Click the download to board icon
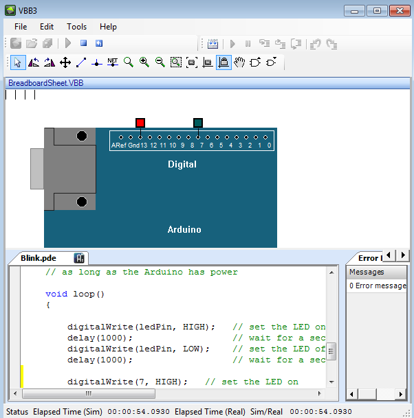This screenshot has height=418, width=414. 213,43
